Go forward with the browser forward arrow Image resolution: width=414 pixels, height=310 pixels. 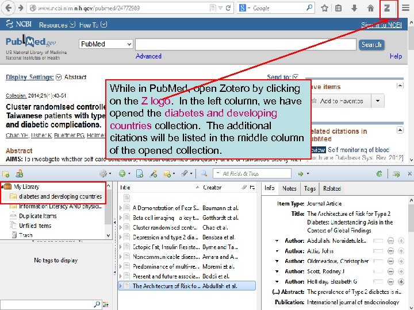tap(21, 8)
